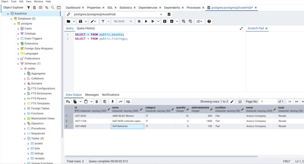Open the Edit pencil menu in query toolbar
The image size is (304, 164).
point(94,21)
